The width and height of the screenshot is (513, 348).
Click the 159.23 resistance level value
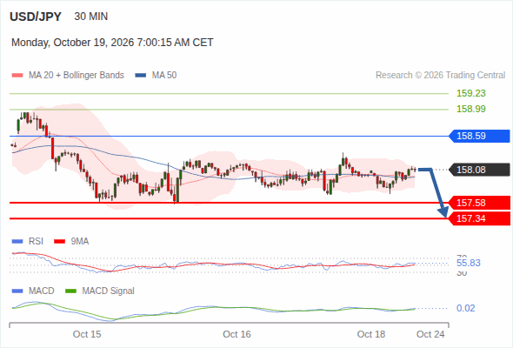click(471, 93)
